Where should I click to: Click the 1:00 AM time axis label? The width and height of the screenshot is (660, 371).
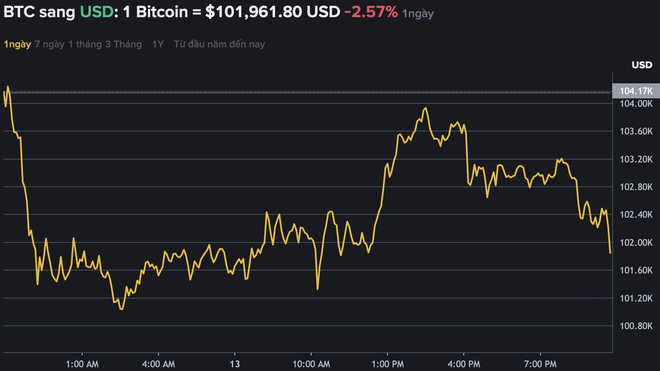point(82,364)
